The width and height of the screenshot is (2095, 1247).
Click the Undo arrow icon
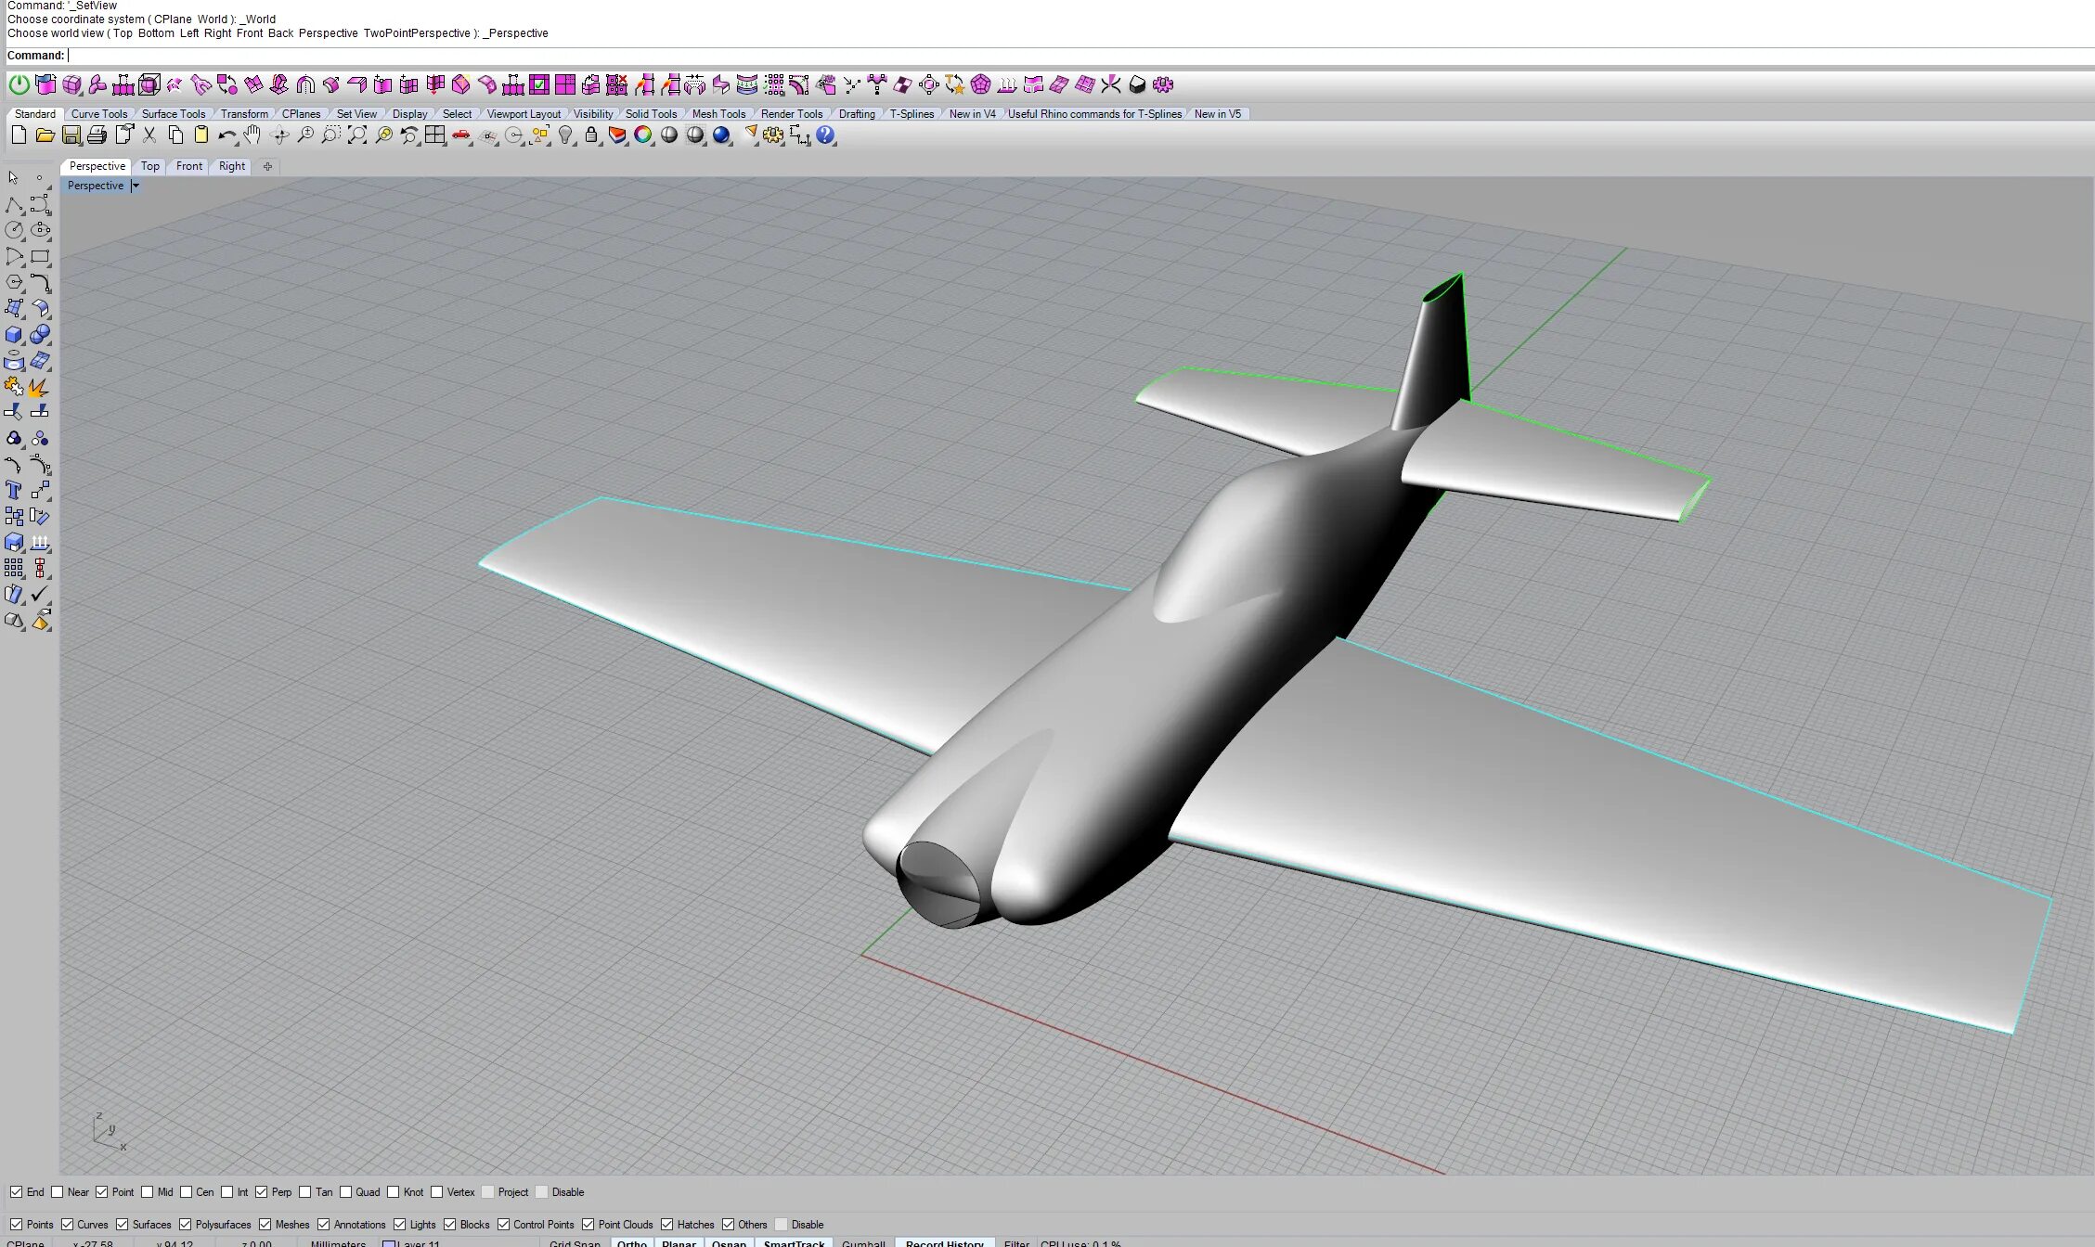[x=226, y=135]
